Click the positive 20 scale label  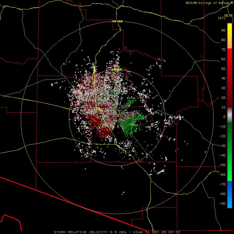pos(223,97)
